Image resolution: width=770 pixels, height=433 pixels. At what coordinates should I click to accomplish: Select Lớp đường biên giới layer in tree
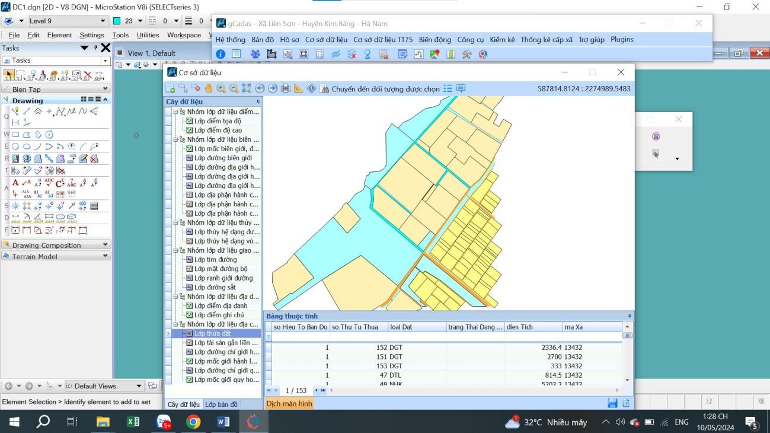(222, 158)
